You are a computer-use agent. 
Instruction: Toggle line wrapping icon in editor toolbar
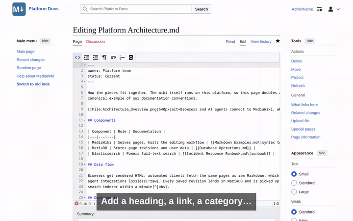113,57
